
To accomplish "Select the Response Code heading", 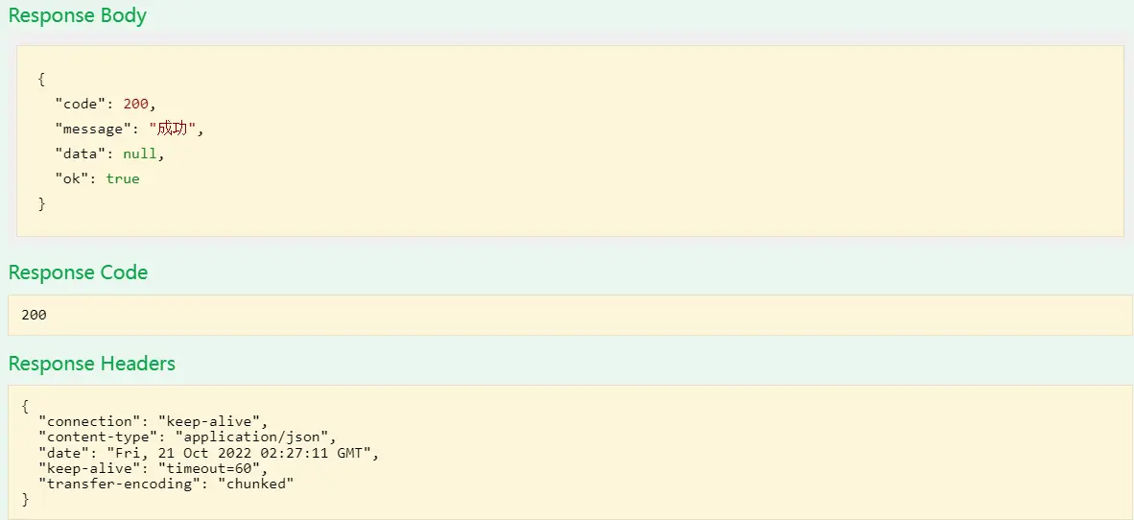I will 78,272.
